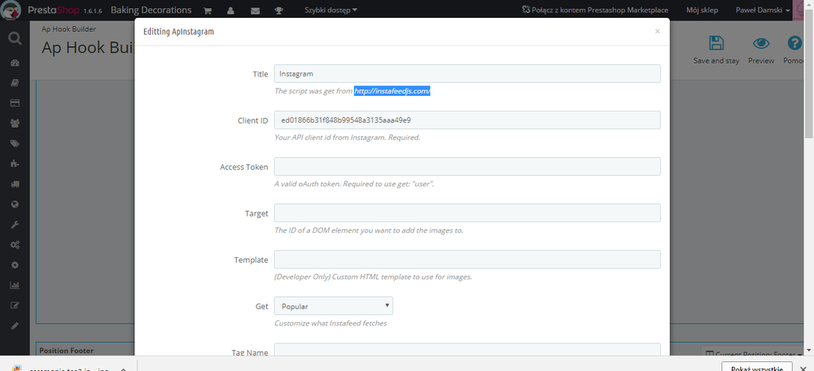Screen dimensions: 814x371
Task: Open the search magnifier in sidebar
Action: [x=15, y=37]
